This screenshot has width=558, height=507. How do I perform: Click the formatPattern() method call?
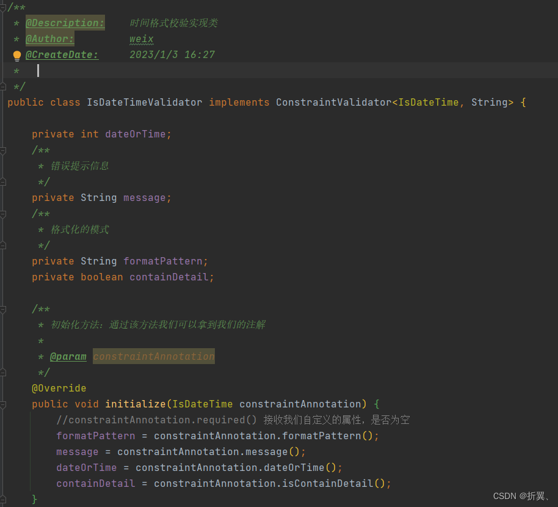tap(327, 436)
